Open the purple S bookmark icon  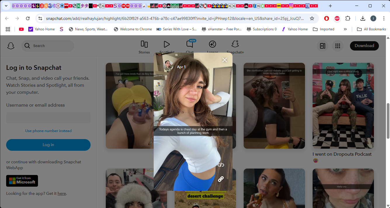(61, 29)
